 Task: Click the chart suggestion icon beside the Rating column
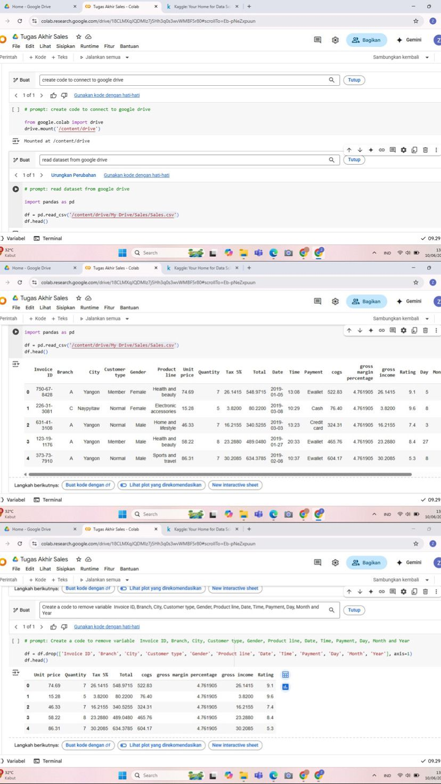pos(285,687)
